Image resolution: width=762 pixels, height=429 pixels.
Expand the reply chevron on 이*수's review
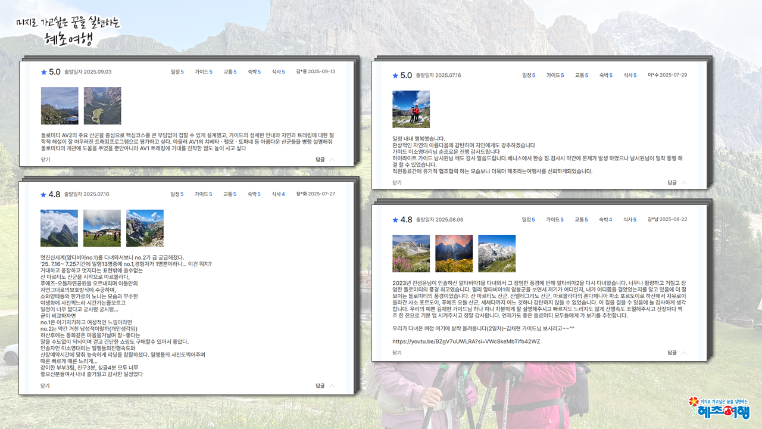coord(684,183)
